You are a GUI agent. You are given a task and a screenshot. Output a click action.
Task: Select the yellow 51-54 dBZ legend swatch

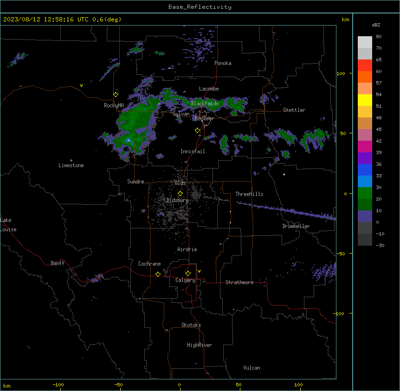point(365,100)
